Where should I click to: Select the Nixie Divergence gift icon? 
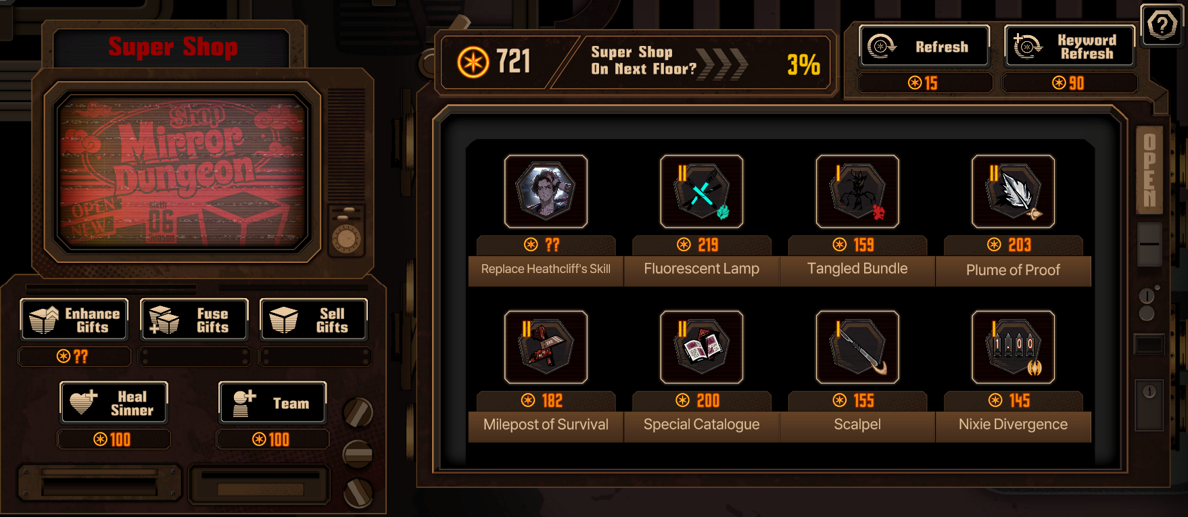click(1013, 347)
